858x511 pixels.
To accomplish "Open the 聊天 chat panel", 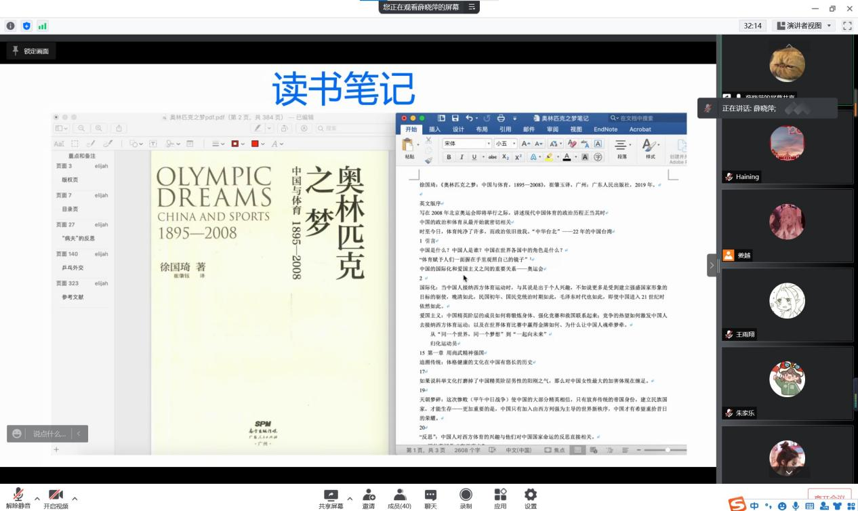I will point(430,495).
